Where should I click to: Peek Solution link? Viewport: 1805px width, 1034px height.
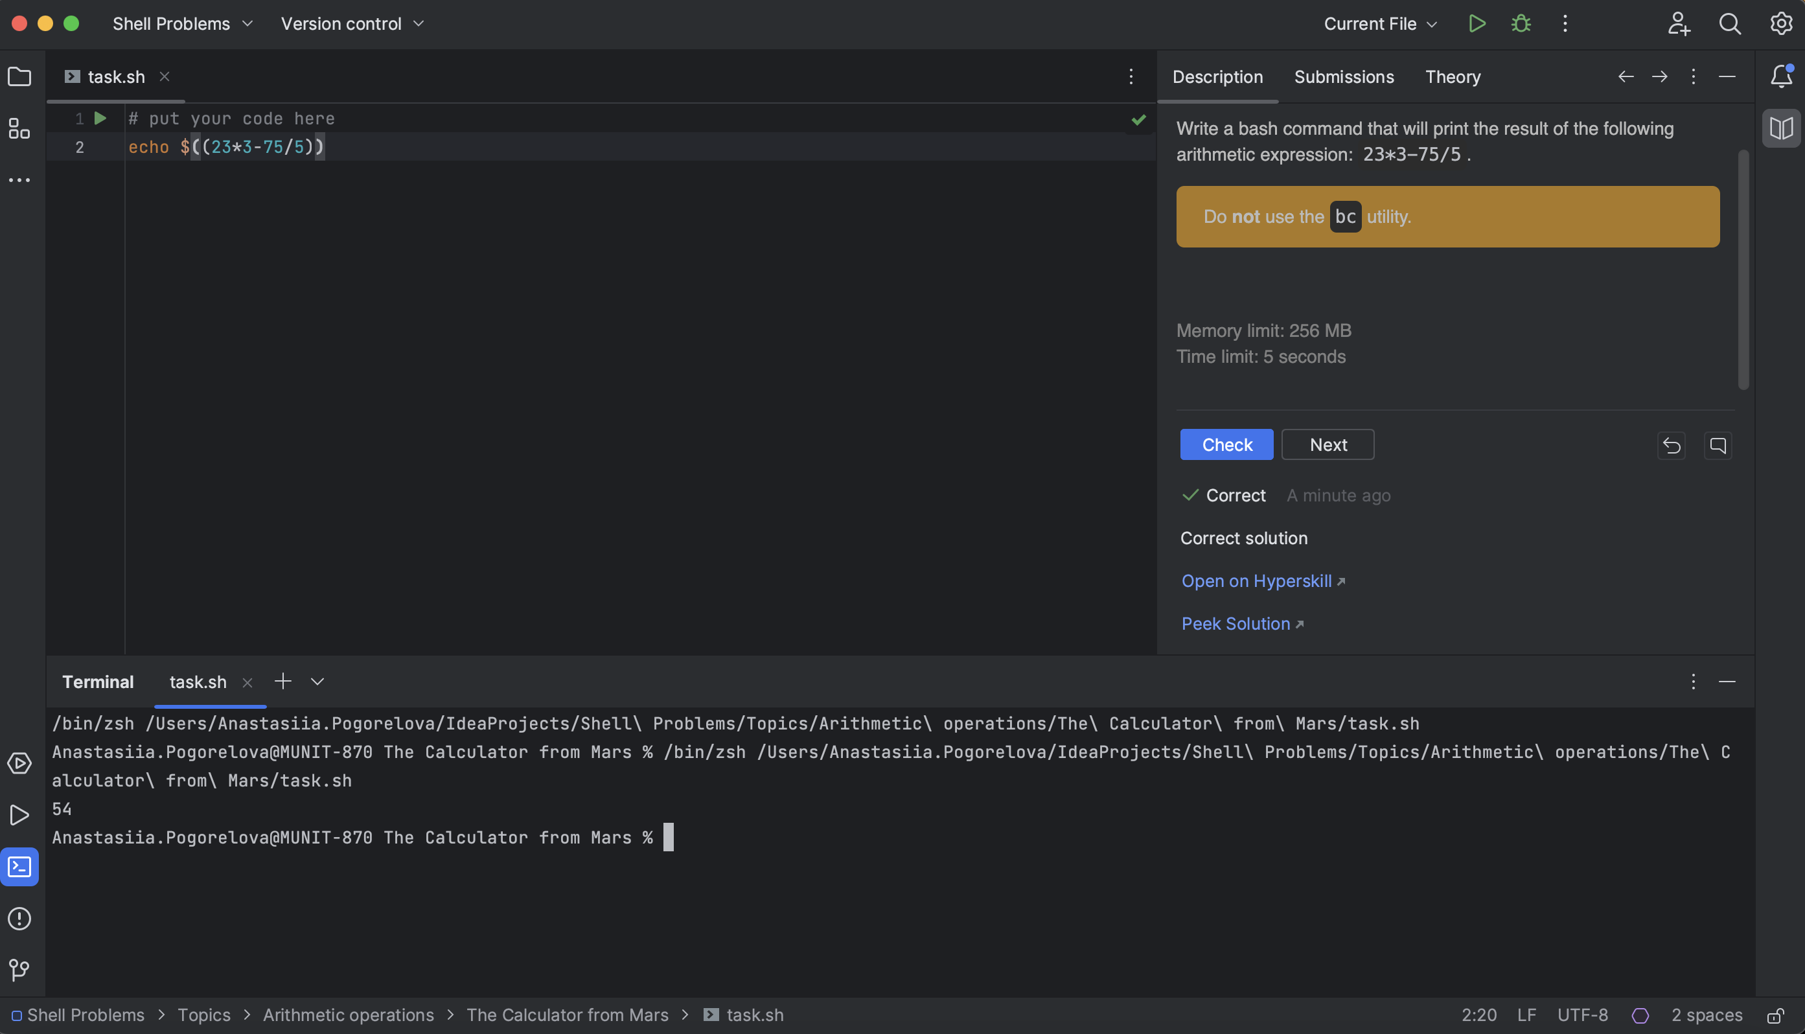click(1242, 623)
